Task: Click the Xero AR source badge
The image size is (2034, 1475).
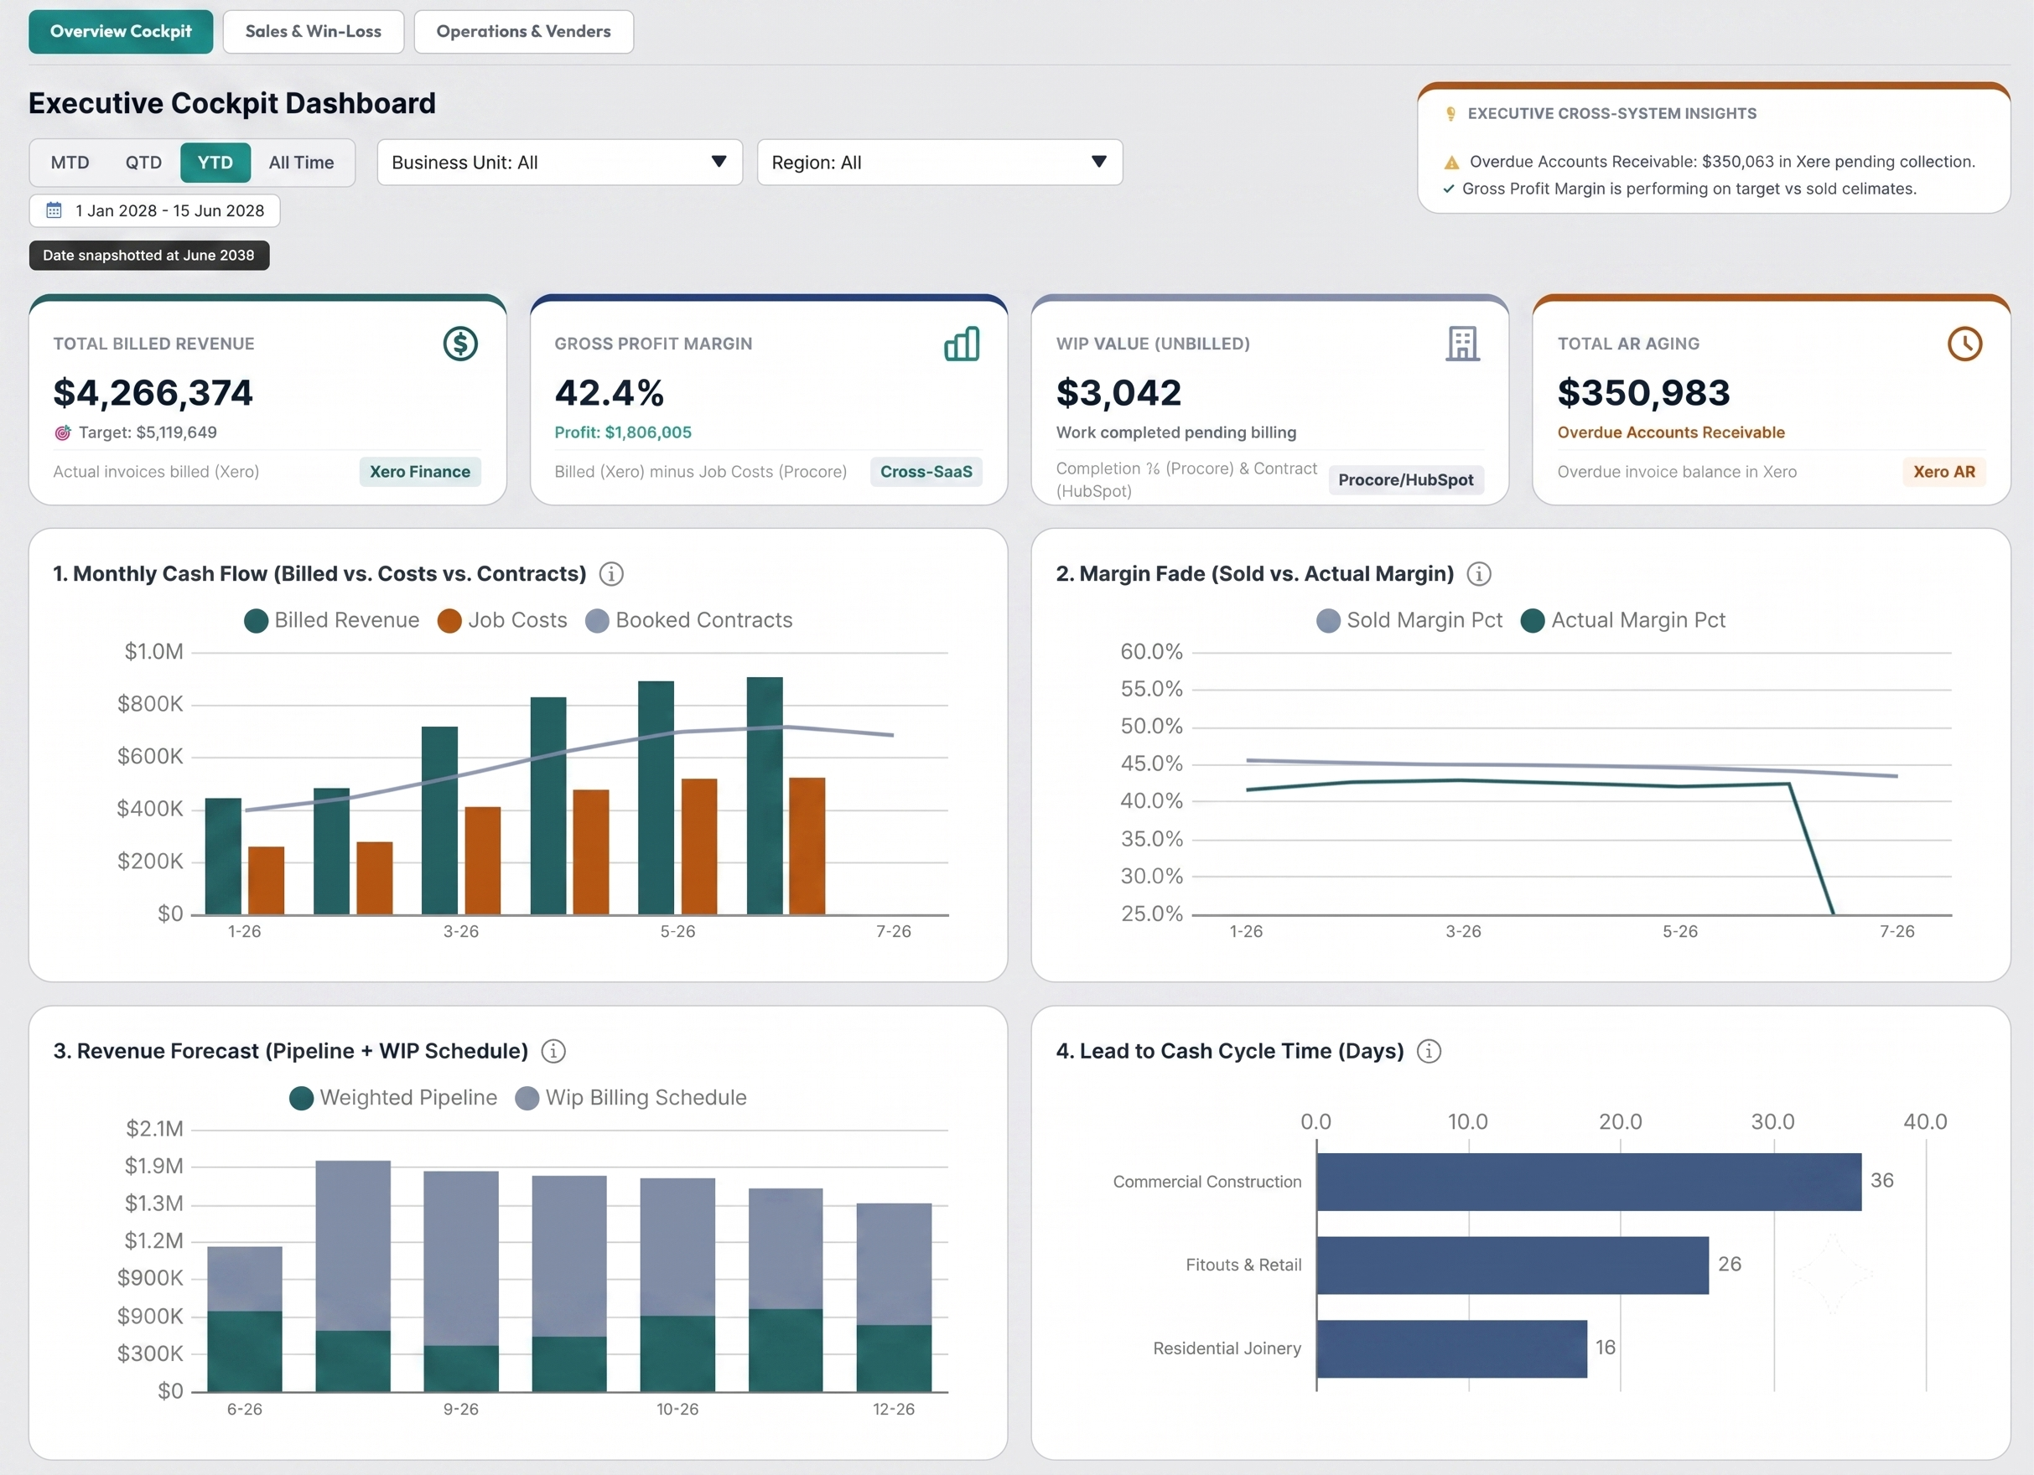Action: 1943,472
